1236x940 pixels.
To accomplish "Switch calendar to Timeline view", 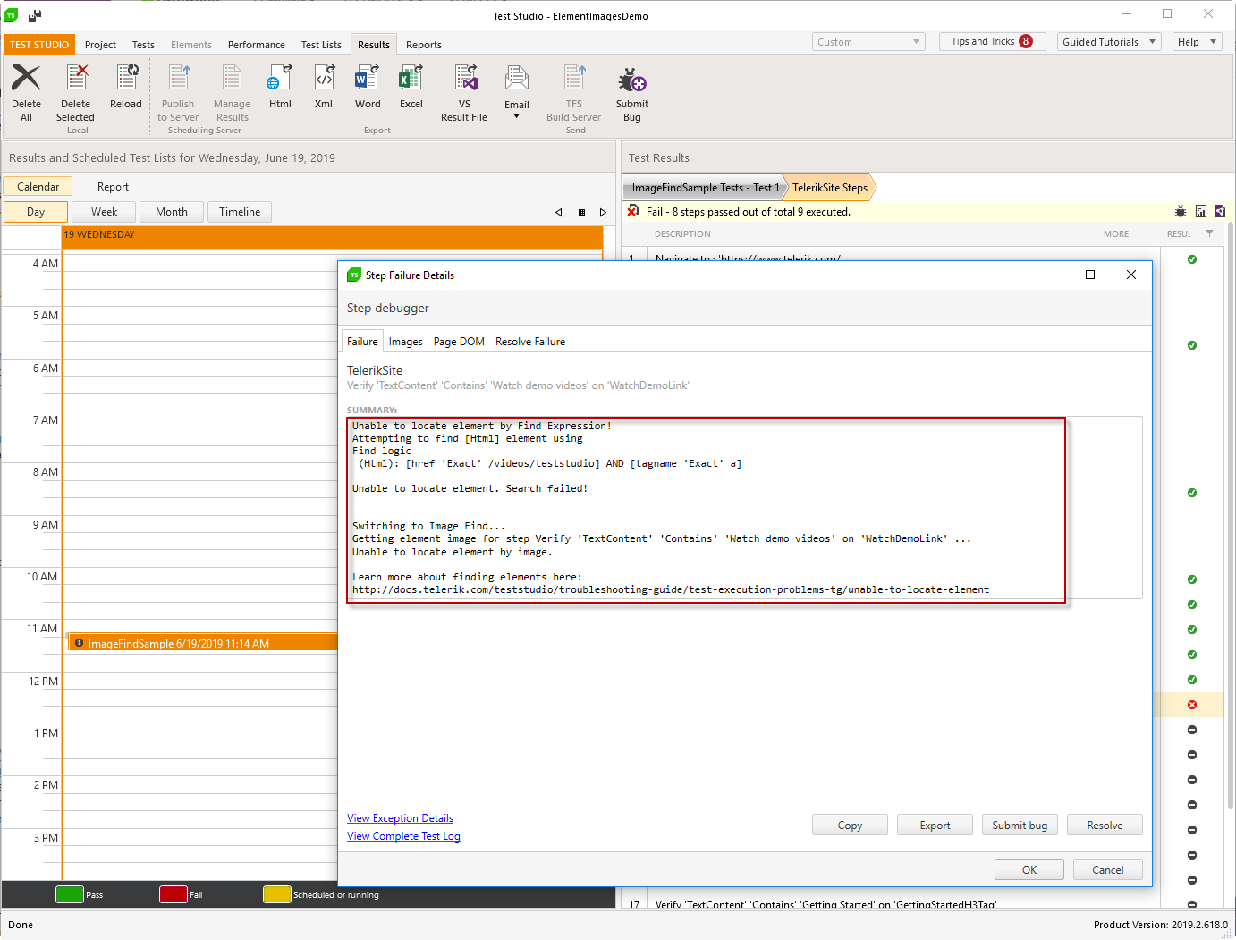I will pyautogui.click(x=240, y=212).
